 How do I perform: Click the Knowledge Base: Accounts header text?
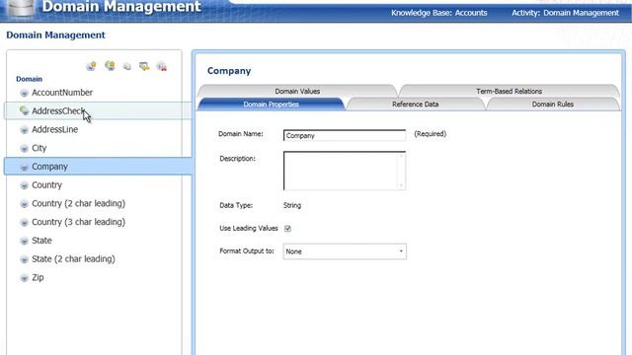438,13
